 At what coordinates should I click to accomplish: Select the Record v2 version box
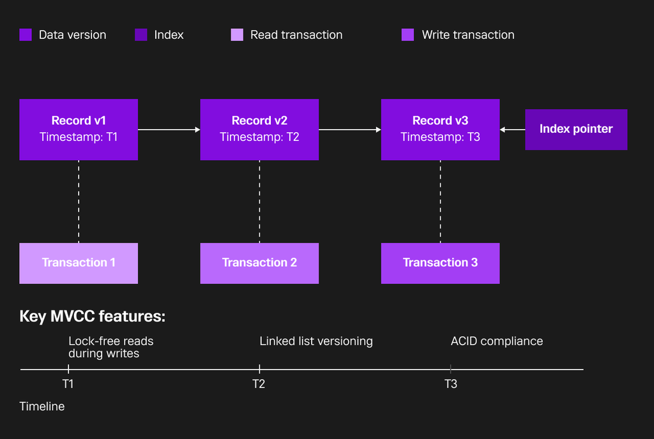(259, 130)
